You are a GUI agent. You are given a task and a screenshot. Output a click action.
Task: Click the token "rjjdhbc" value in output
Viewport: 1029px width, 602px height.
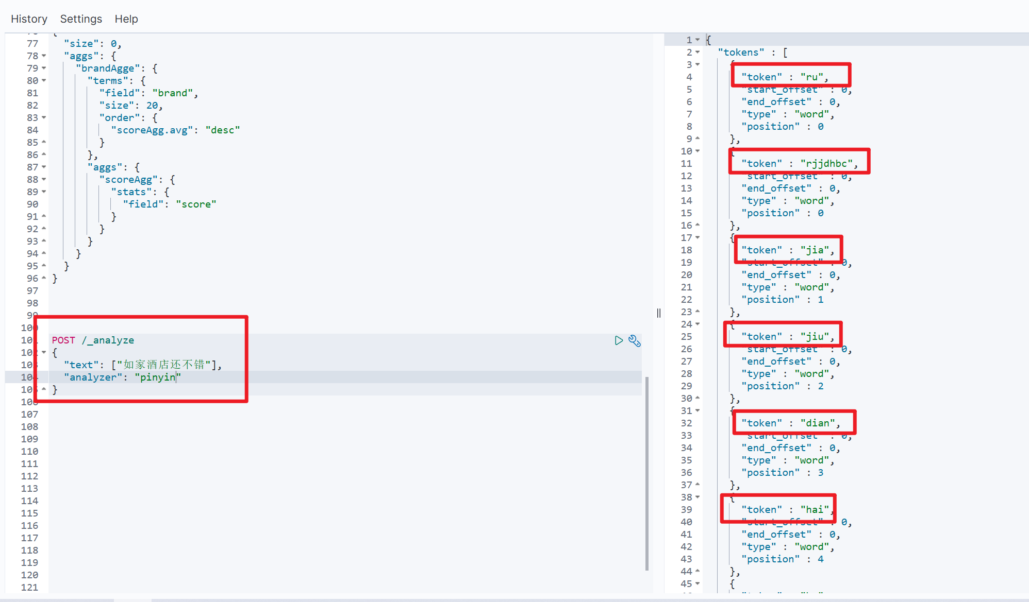826,163
